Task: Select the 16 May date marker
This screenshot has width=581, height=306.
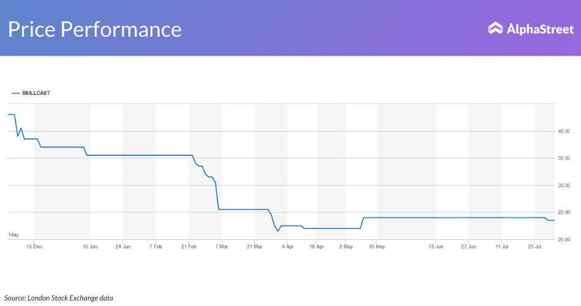Action: [377, 247]
